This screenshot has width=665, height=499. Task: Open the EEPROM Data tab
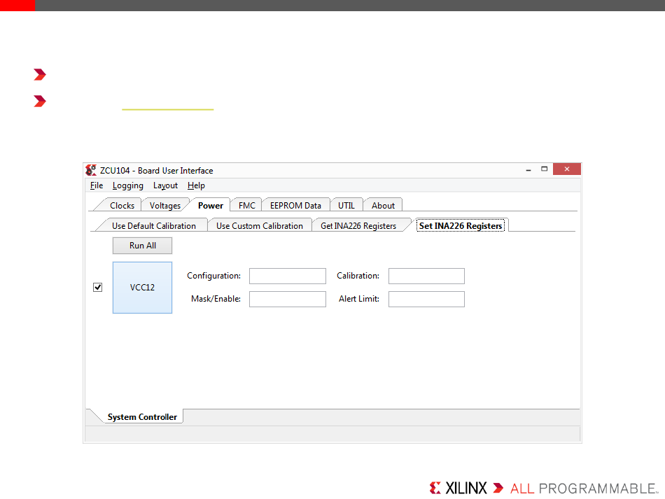[x=295, y=205]
